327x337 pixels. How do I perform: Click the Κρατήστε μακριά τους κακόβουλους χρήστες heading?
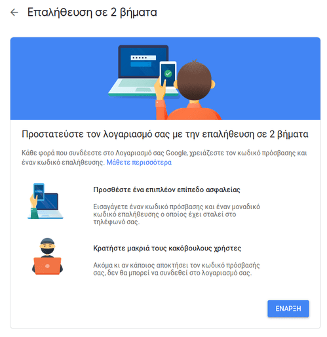167,248
